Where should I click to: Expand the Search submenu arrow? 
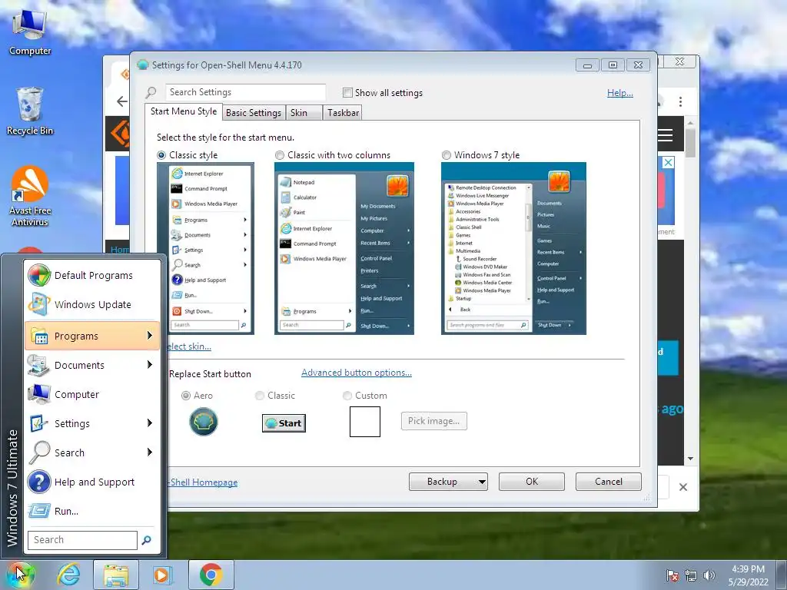(150, 452)
